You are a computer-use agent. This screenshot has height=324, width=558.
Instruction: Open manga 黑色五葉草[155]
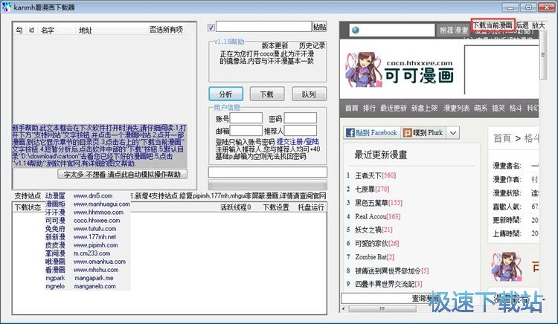tap(379, 202)
